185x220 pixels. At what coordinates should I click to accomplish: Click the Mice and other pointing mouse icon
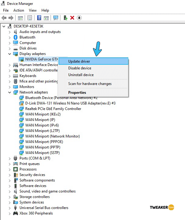click(x=16, y=81)
